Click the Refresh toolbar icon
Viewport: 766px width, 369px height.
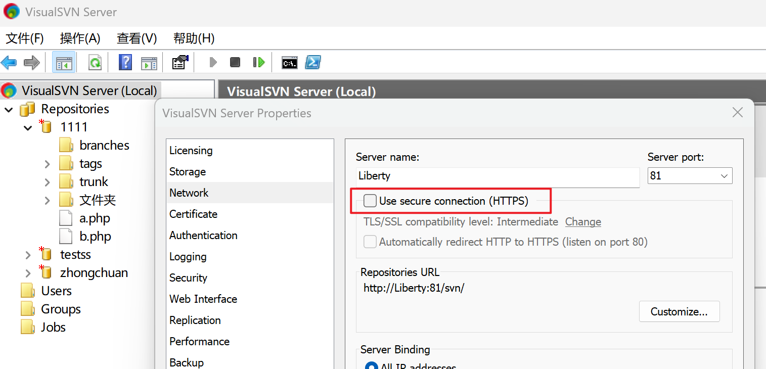(95, 63)
